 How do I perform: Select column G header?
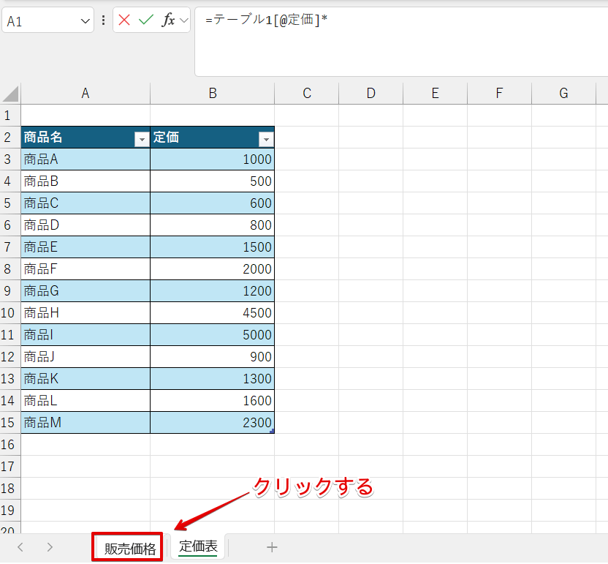pyautogui.click(x=564, y=94)
